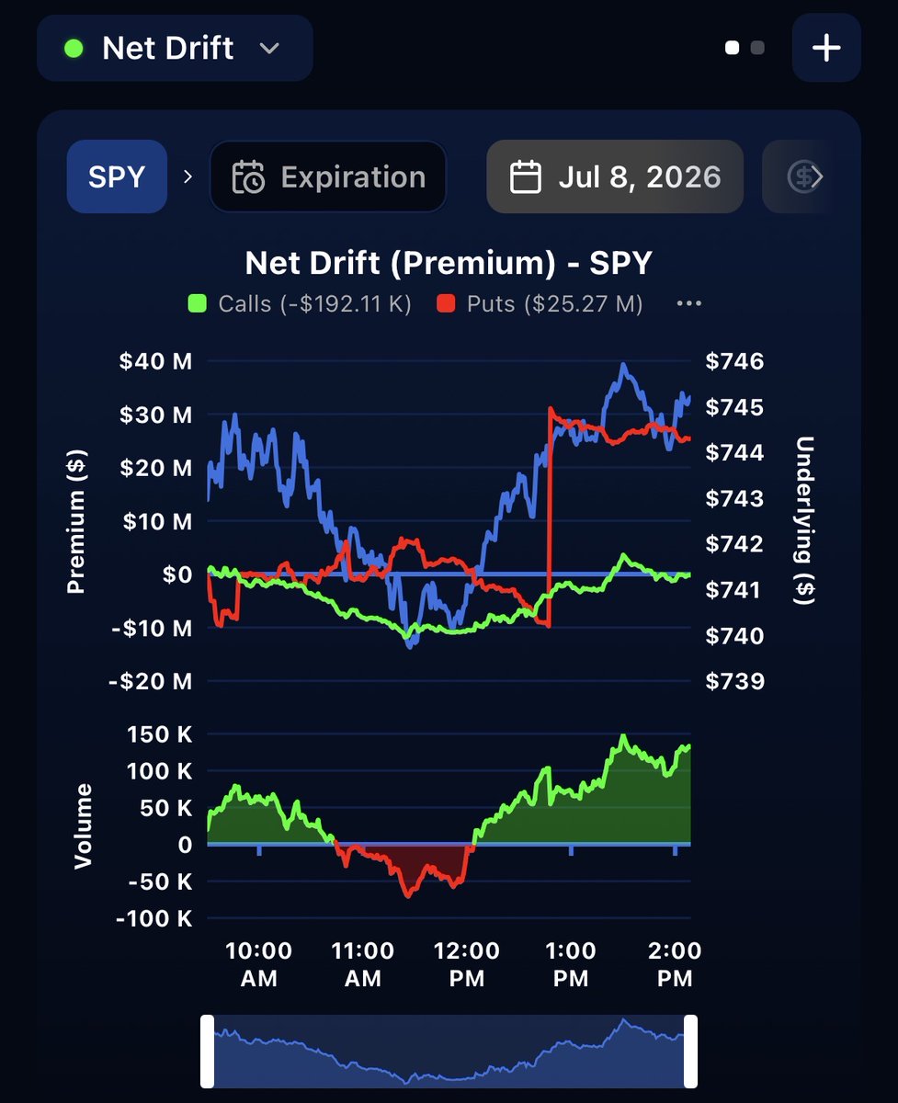
Task: Click the $746 underlying axis label
Action: (734, 361)
